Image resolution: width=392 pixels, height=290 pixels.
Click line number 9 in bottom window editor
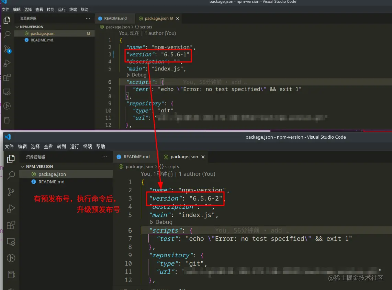[130, 255]
